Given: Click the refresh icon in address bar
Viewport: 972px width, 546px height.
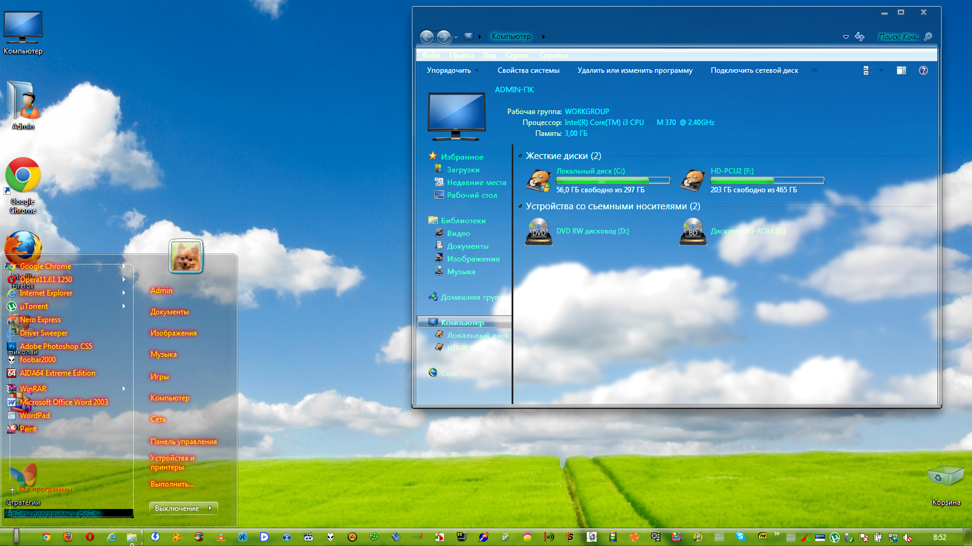Looking at the screenshot, I should [x=860, y=37].
